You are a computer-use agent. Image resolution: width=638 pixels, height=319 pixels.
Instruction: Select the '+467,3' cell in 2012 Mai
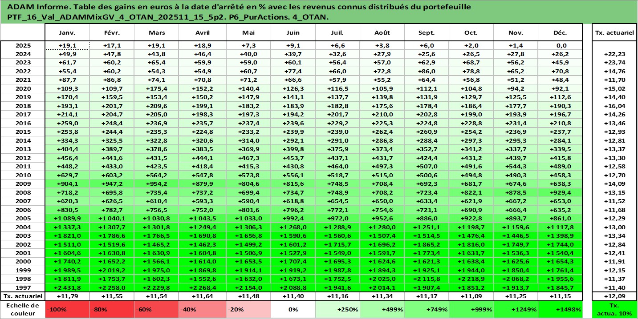click(x=248, y=157)
